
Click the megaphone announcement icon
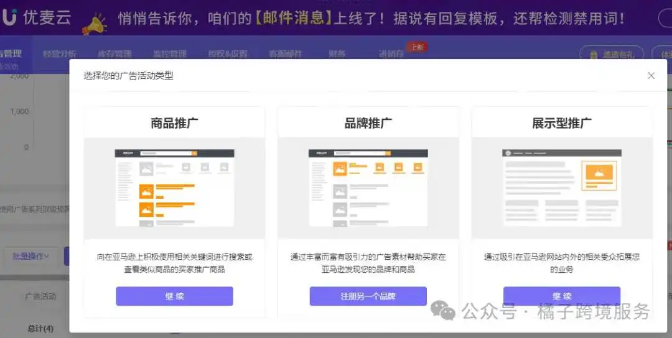[x=95, y=25]
